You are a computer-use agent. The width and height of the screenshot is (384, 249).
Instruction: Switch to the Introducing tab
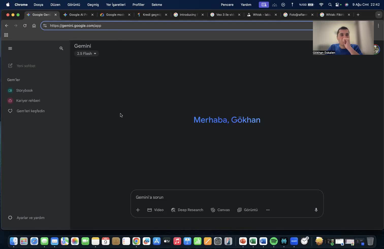(188, 15)
